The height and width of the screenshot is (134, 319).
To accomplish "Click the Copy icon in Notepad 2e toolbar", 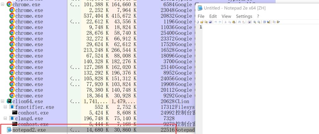I will tap(230, 22).
